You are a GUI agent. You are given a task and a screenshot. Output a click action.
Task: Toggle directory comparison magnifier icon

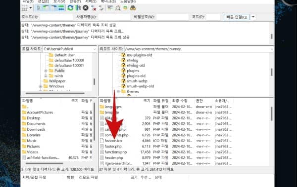pos(118,8)
